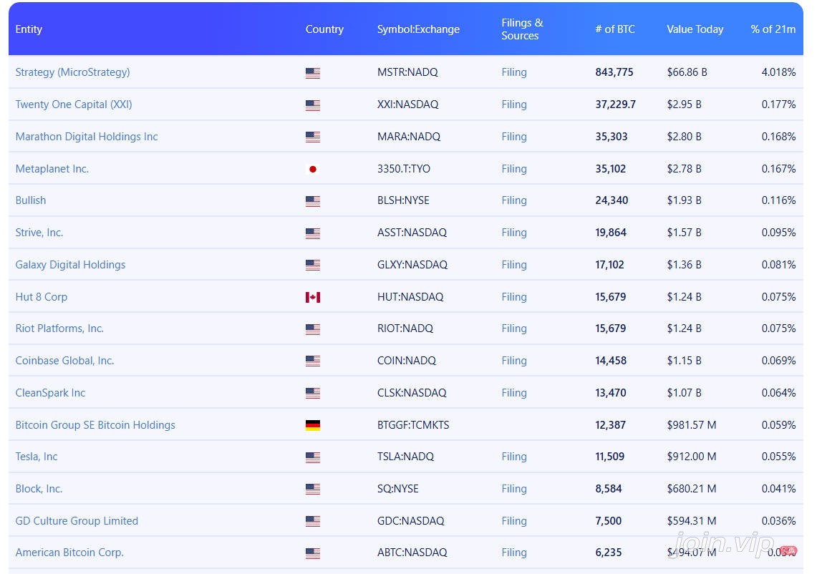Open Filing link for Riot Platforms

pyautogui.click(x=514, y=328)
